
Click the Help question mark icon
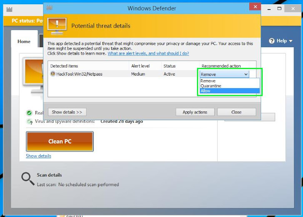click(272, 41)
